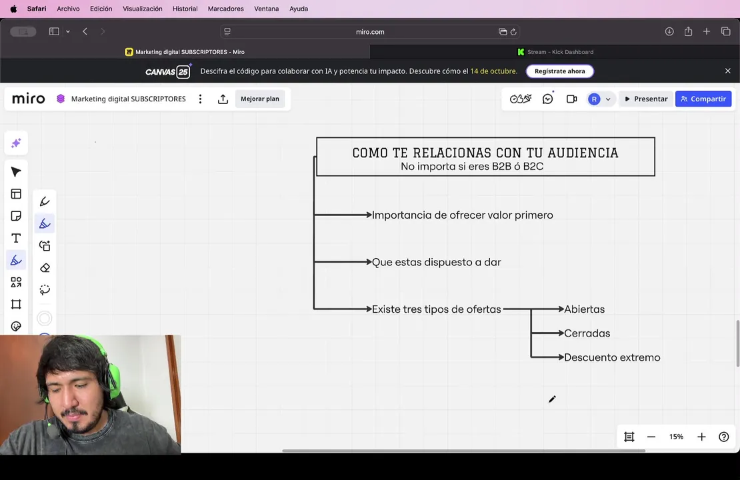Image resolution: width=740 pixels, height=480 pixels.
Task: Zoom out with minus button
Action: (x=651, y=437)
